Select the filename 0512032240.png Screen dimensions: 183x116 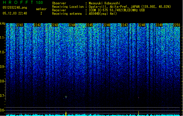(x=15, y=8)
